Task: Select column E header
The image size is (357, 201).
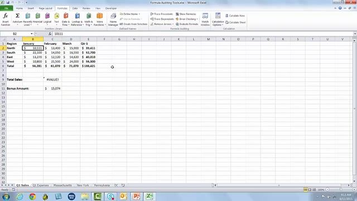Action: tap(88, 39)
